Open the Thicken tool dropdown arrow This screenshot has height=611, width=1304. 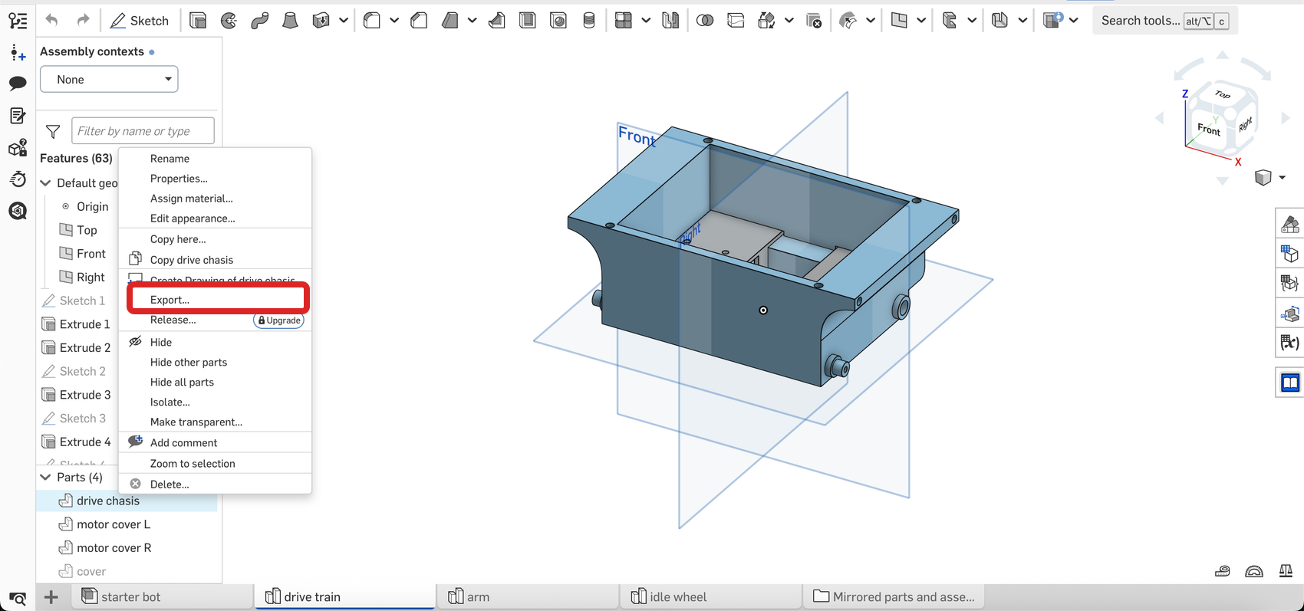coord(343,21)
